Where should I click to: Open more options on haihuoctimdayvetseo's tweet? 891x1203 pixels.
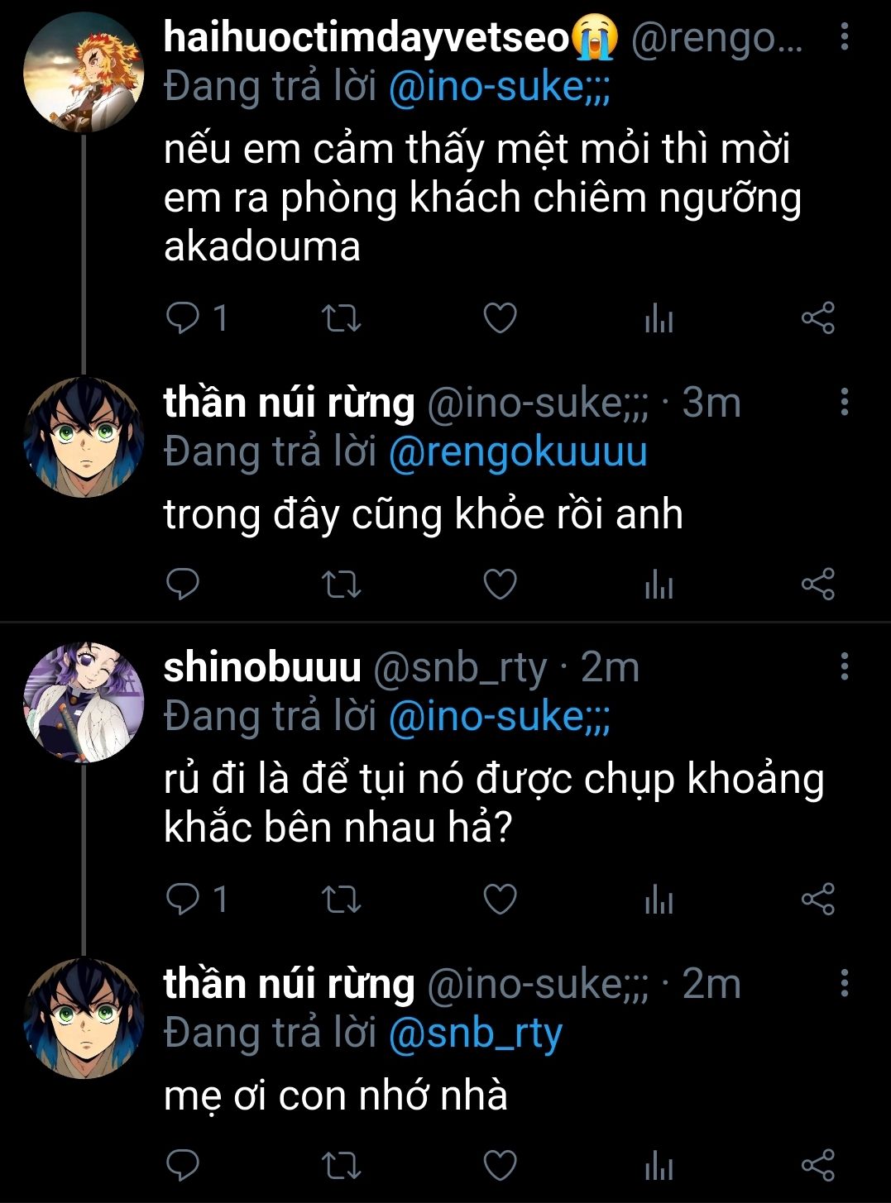point(844,37)
